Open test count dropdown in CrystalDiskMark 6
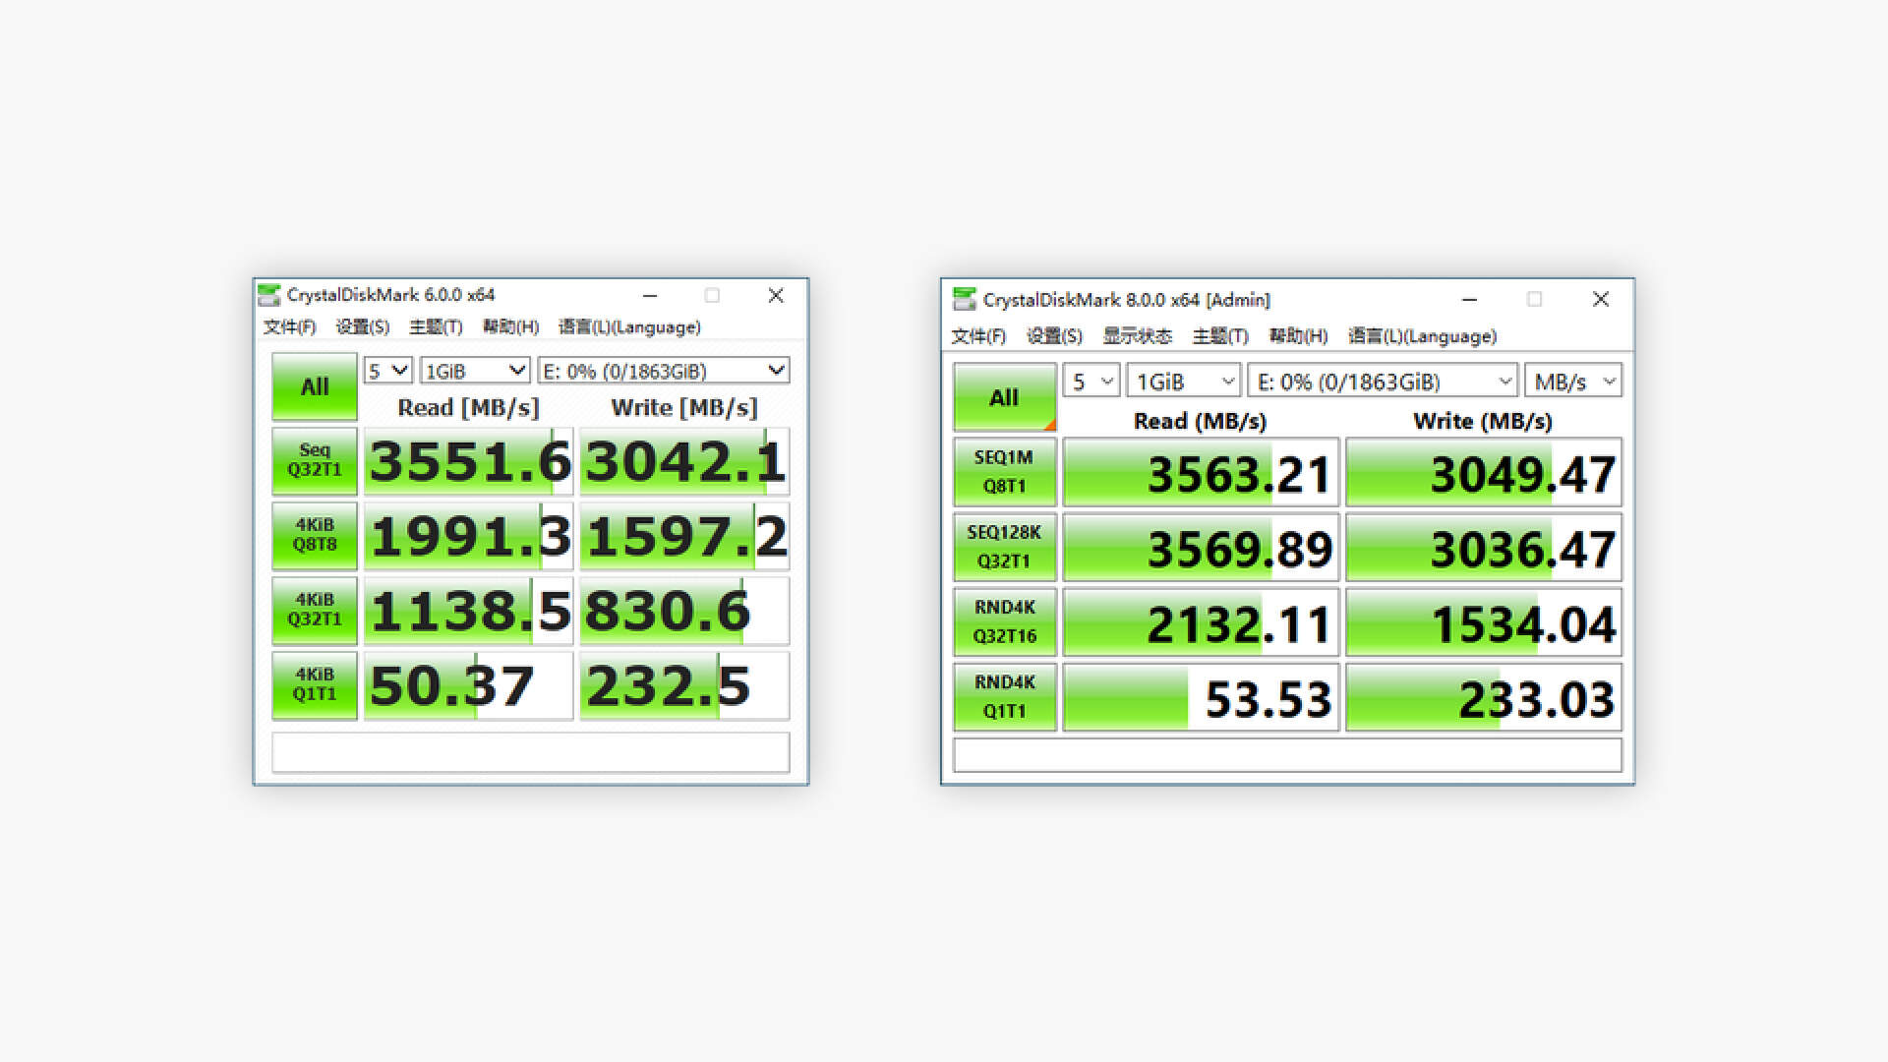This screenshot has width=1888, height=1062. [x=387, y=371]
